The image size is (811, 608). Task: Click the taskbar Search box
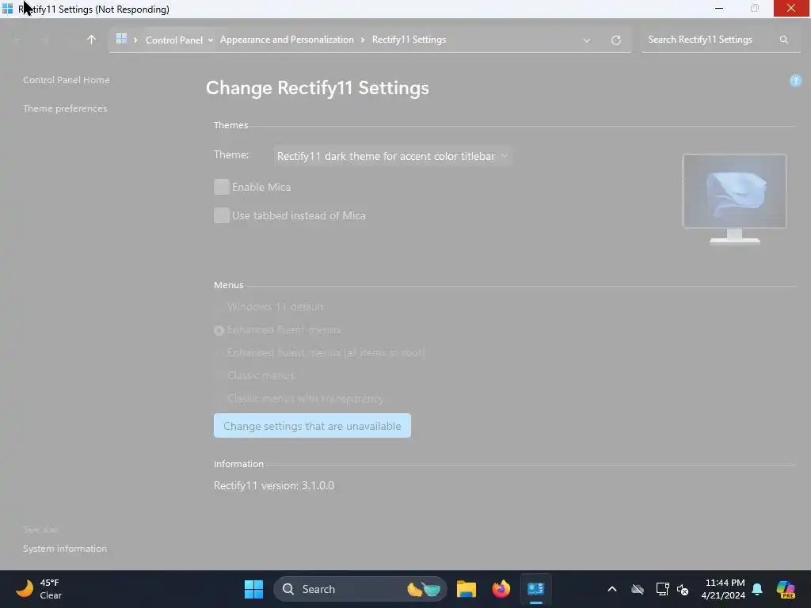pos(360,589)
